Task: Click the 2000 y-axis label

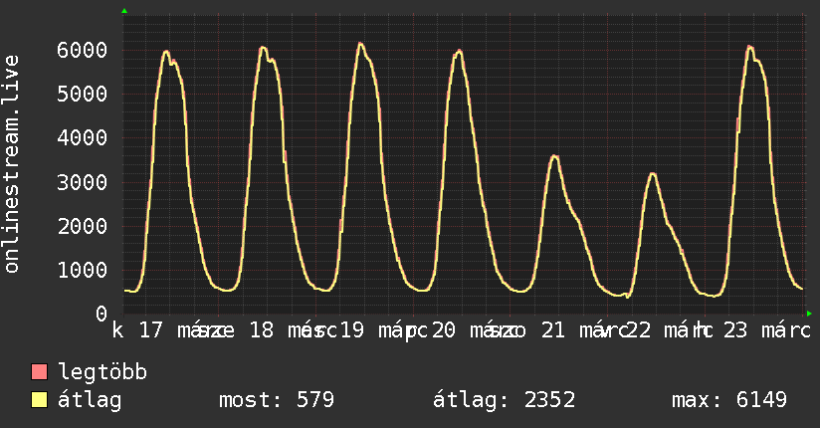Action: click(83, 227)
